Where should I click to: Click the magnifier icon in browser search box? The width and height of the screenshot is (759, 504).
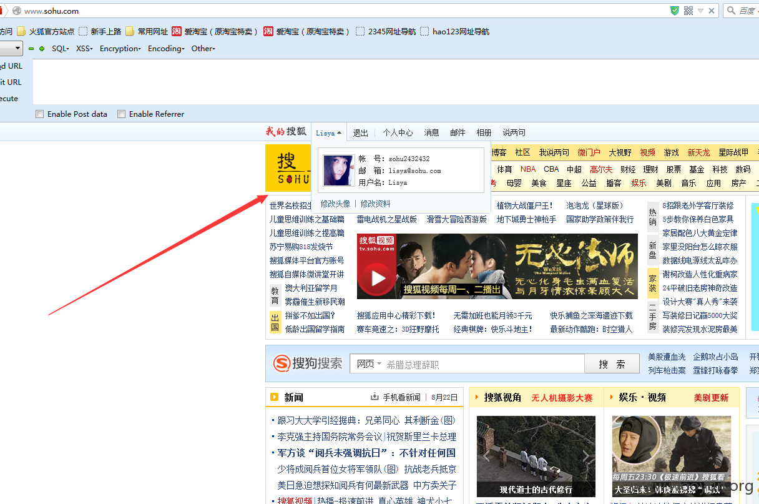click(x=731, y=11)
